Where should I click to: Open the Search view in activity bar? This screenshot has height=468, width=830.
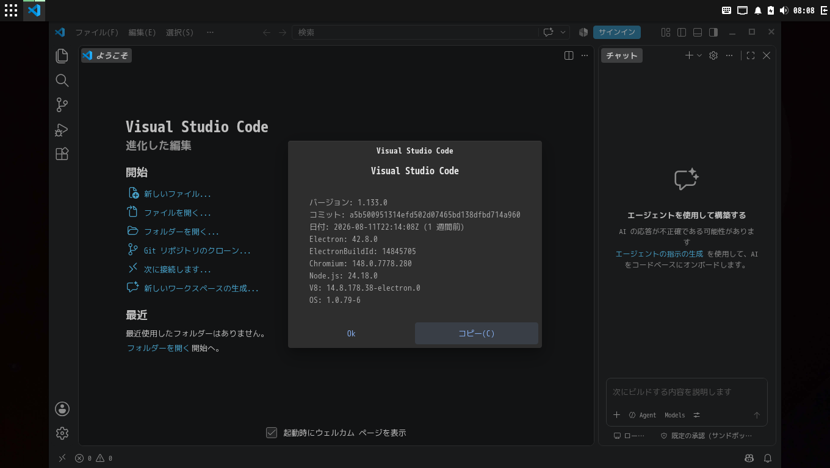click(62, 80)
